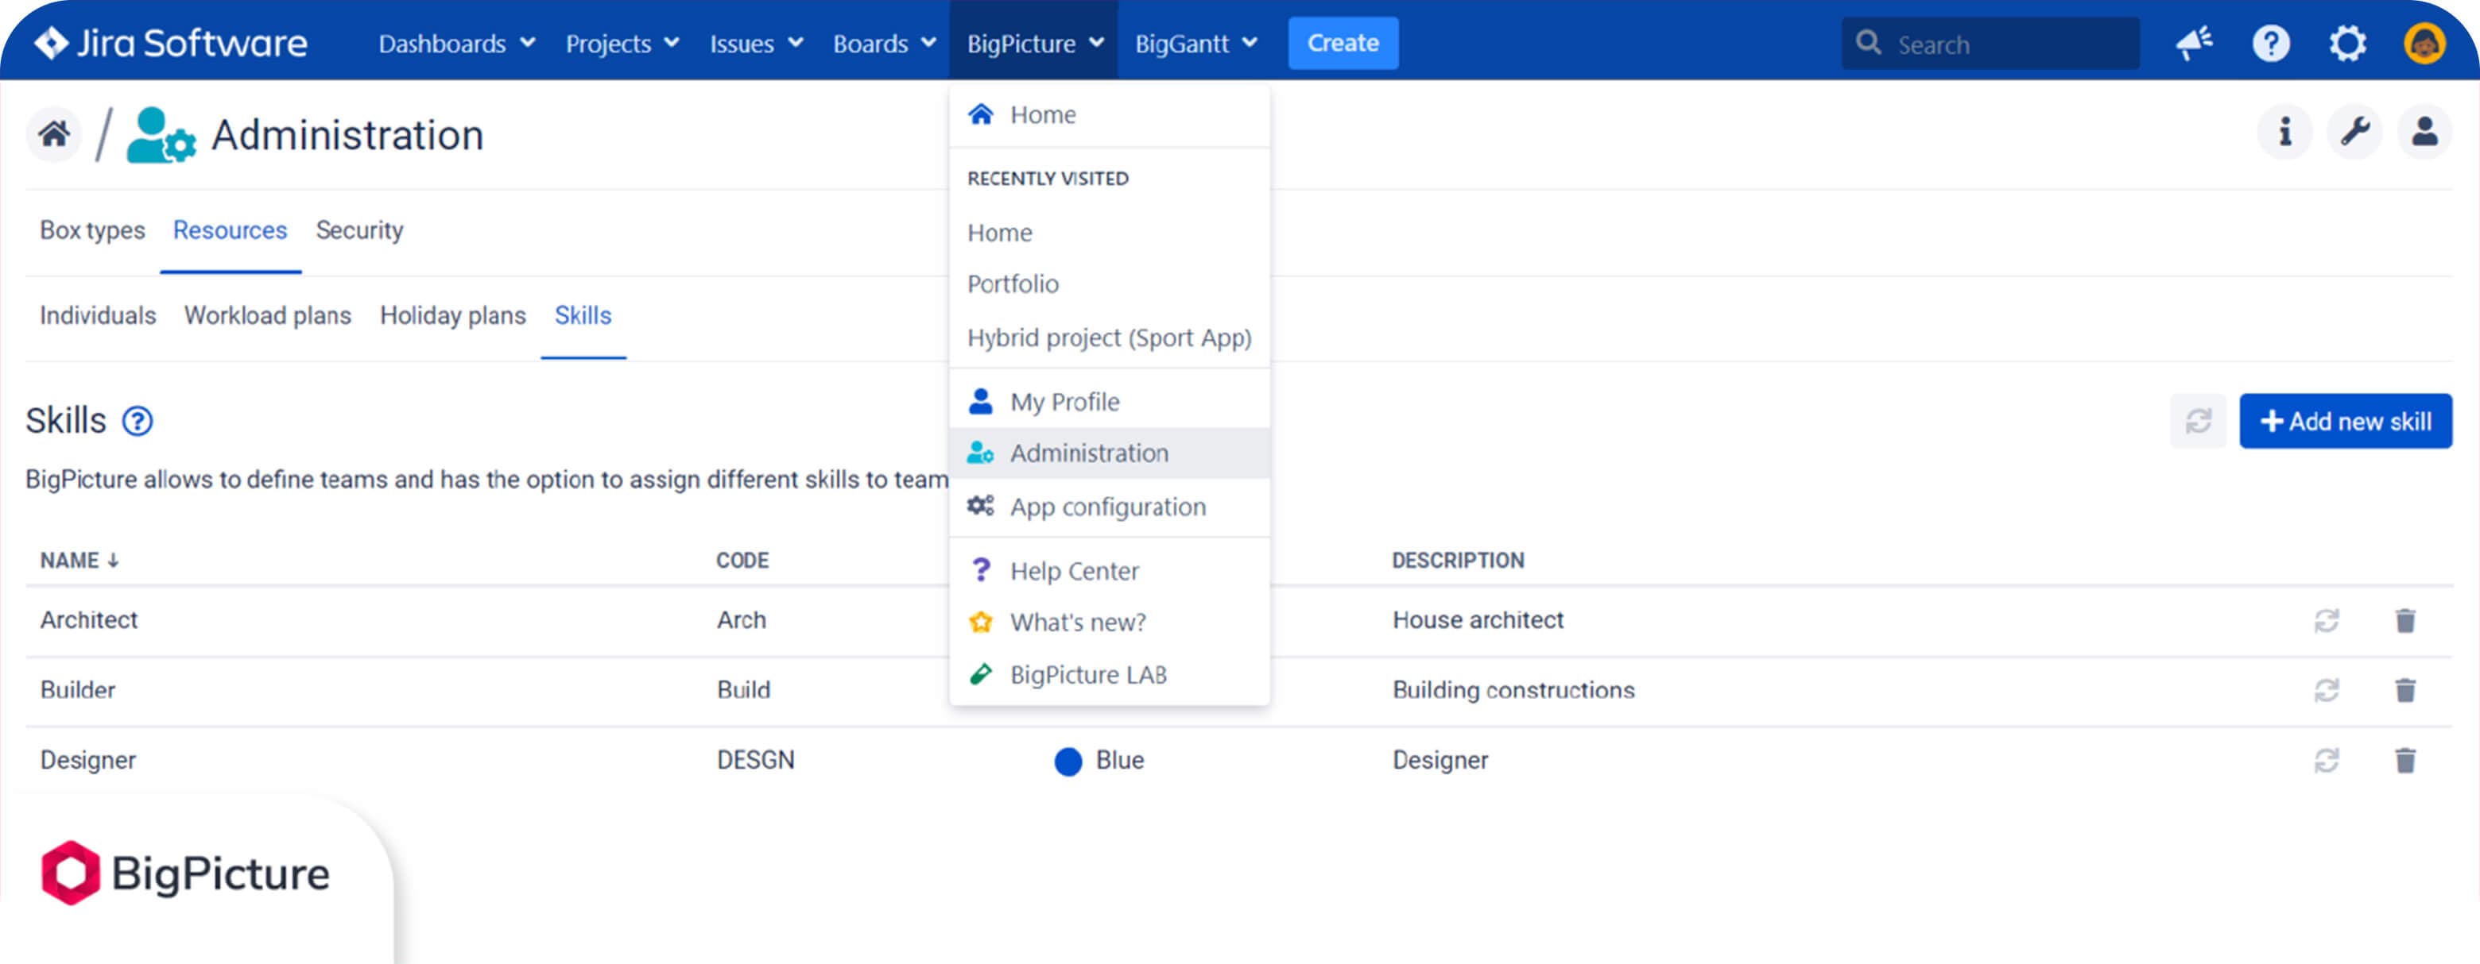The height and width of the screenshot is (964, 2480).
Task: Expand the Issues menu
Action: pyautogui.click(x=756, y=44)
